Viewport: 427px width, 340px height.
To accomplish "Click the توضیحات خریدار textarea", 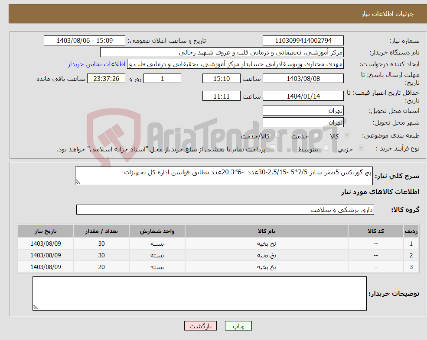I will [x=199, y=294].
